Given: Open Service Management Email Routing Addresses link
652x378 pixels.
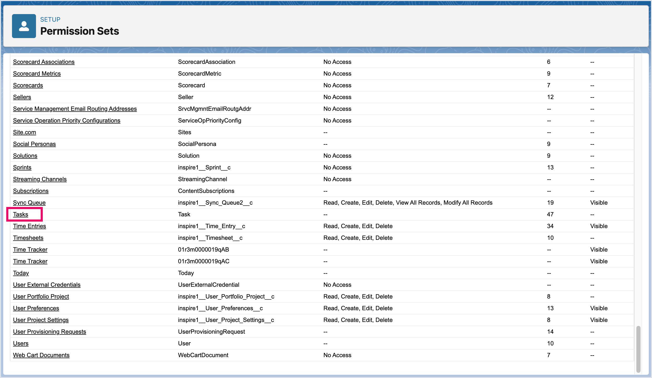Looking at the screenshot, I should 75,109.
